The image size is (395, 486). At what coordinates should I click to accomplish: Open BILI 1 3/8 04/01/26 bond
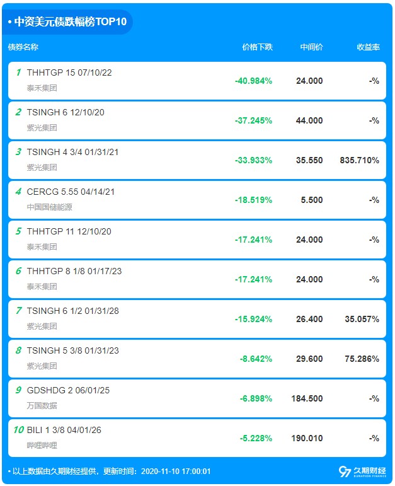[x=64, y=430]
